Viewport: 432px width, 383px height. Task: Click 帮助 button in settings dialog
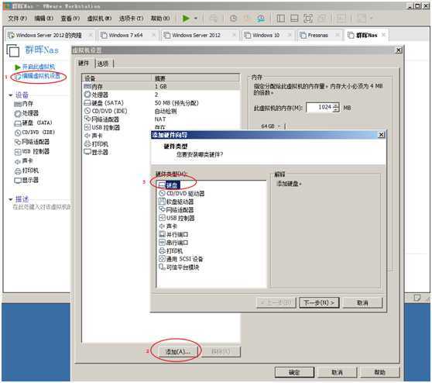point(379,372)
